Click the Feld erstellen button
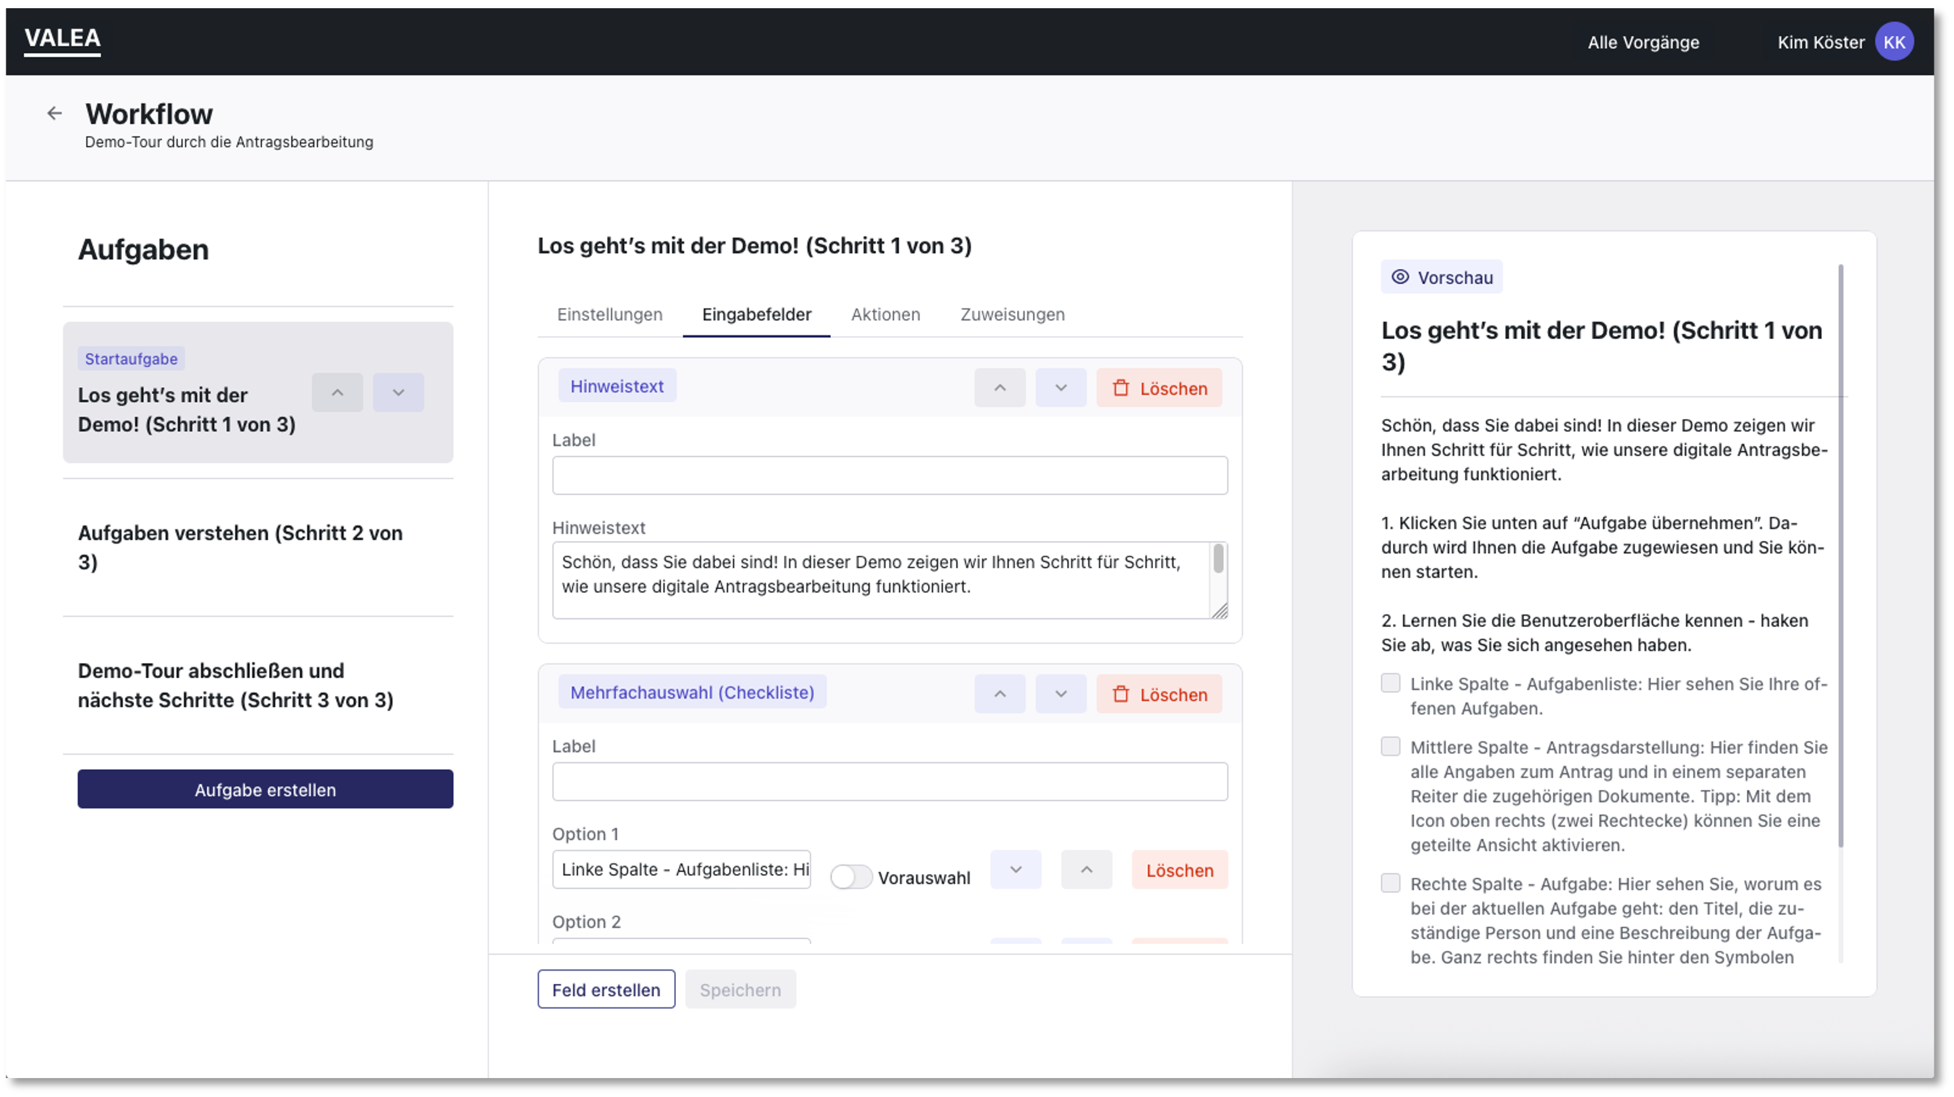The image size is (1954, 1097). [x=605, y=990]
